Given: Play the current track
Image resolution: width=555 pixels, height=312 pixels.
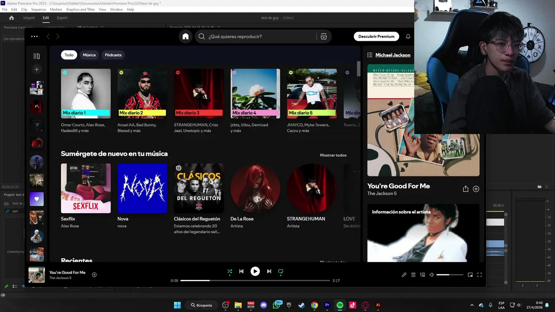Looking at the screenshot, I should (x=255, y=271).
